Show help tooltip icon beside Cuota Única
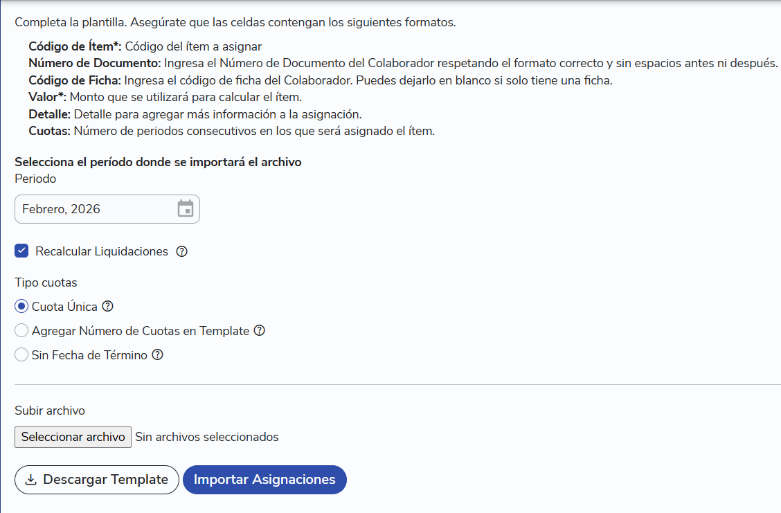This screenshot has width=781, height=513. coord(107,306)
